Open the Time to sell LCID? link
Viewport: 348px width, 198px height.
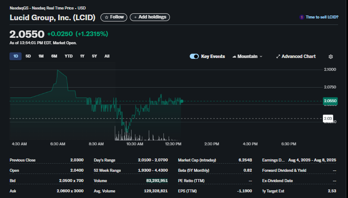(x=322, y=17)
